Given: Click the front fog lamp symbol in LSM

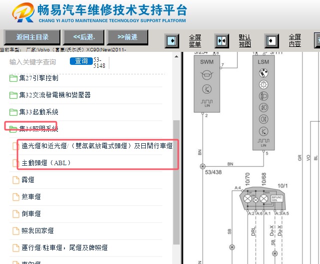Looking at the screenshot, I should coord(264,107).
